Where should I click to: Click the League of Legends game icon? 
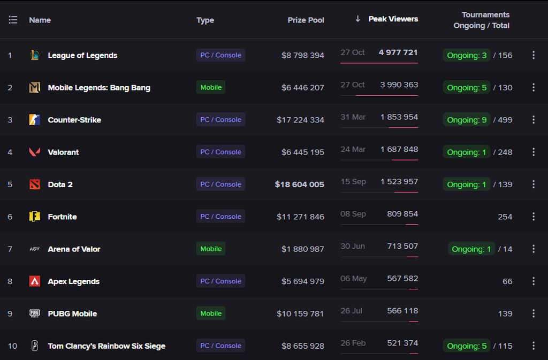point(35,55)
